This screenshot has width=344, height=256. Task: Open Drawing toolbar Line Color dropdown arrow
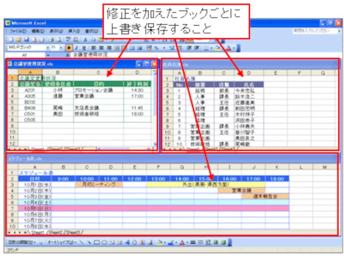(x=176, y=242)
